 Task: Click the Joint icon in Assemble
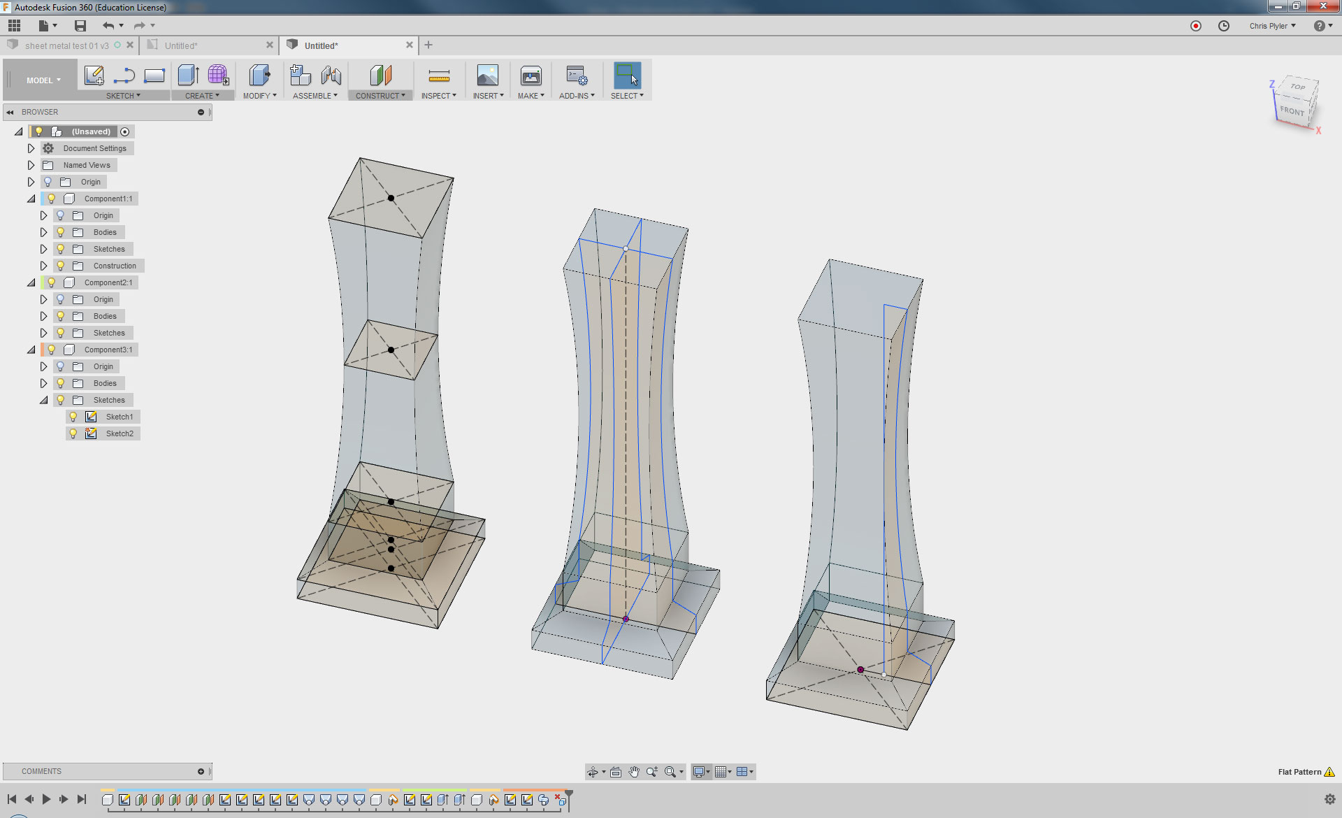tap(331, 76)
